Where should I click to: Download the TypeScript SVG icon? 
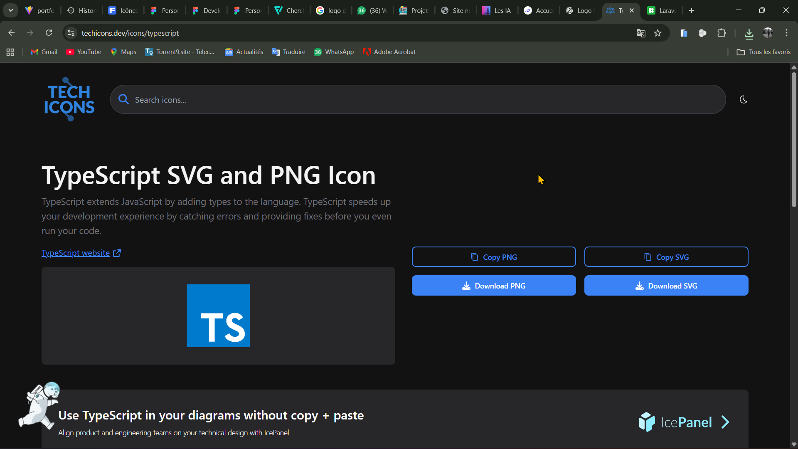pos(666,286)
